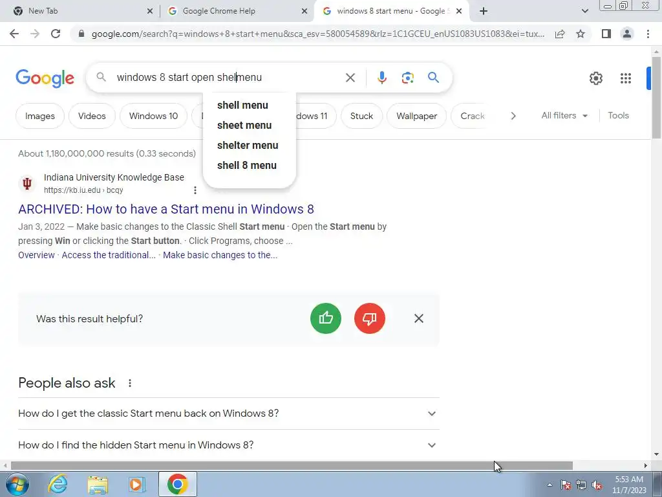Close the Google Chrome Help tab
This screenshot has width=662, height=497.
304,11
